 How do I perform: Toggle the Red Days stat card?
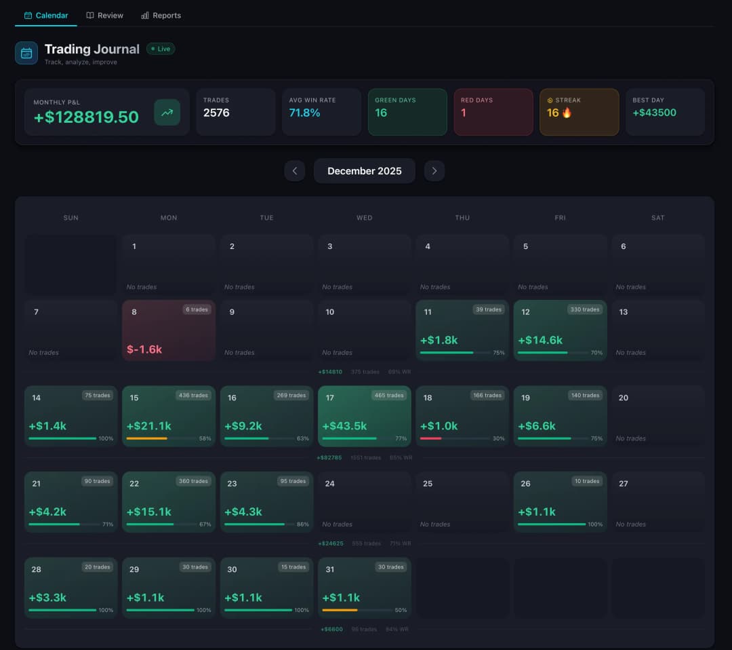(493, 112)
